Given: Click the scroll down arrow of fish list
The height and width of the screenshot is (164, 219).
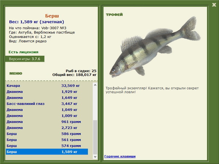Looking at the screenshot, I should click(x=95, y=157).
